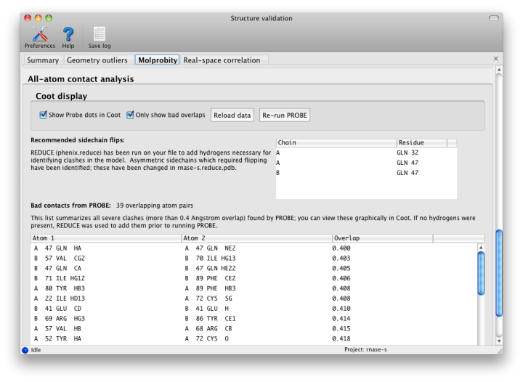Click the main panel vertical scrollbar thumb
Image resolution: width=523 pixels, height=382 pixels.
click(498, 272)
